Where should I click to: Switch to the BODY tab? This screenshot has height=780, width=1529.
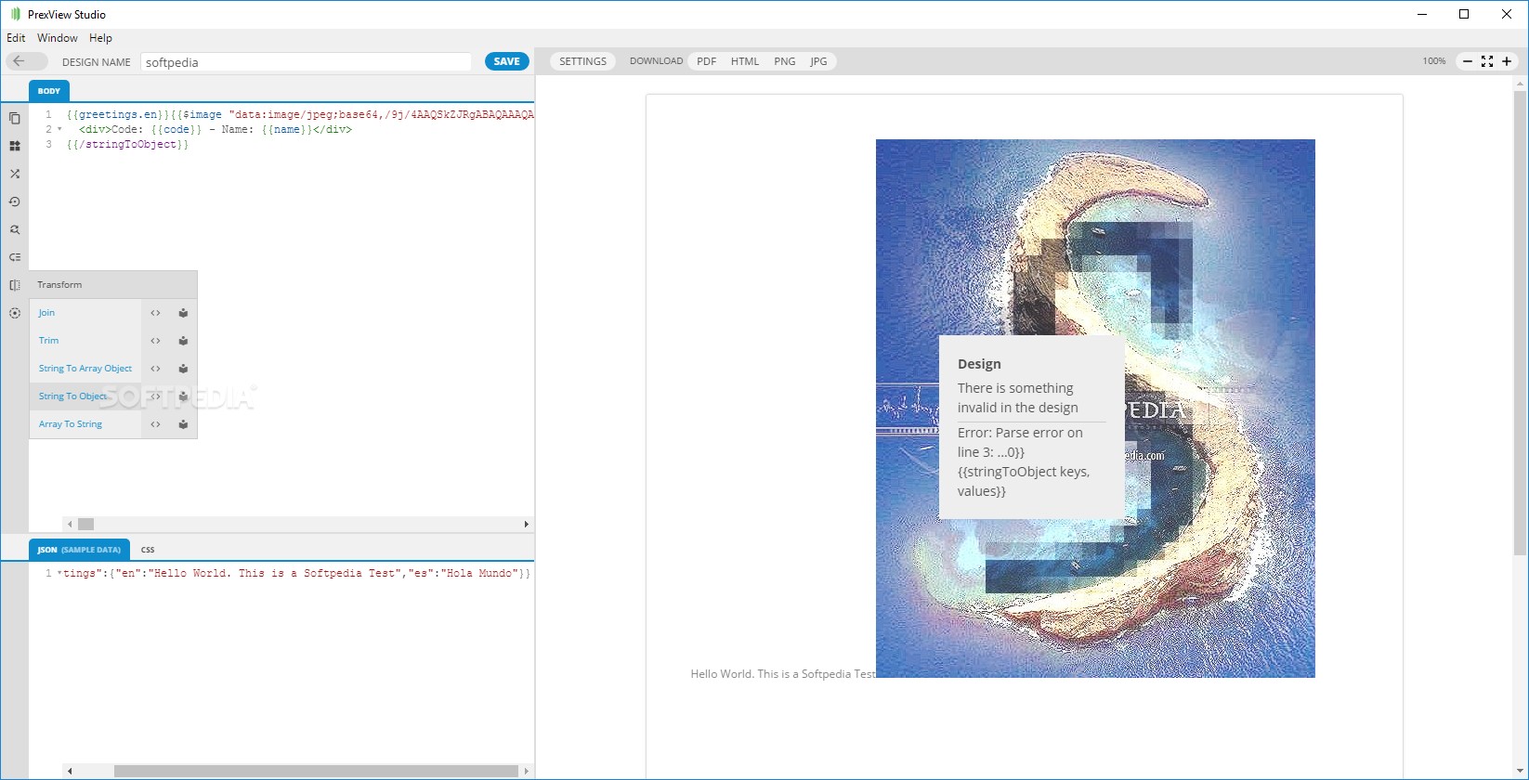(x=49, y=91)
